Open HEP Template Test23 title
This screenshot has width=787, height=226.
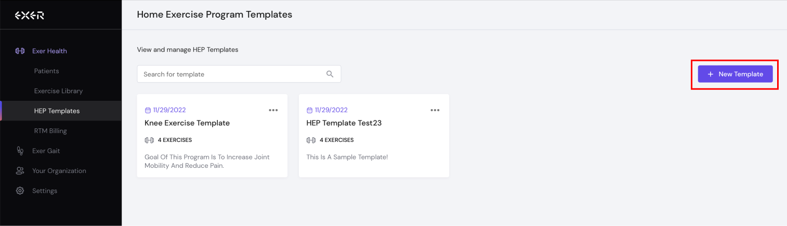tap(344, 123)
